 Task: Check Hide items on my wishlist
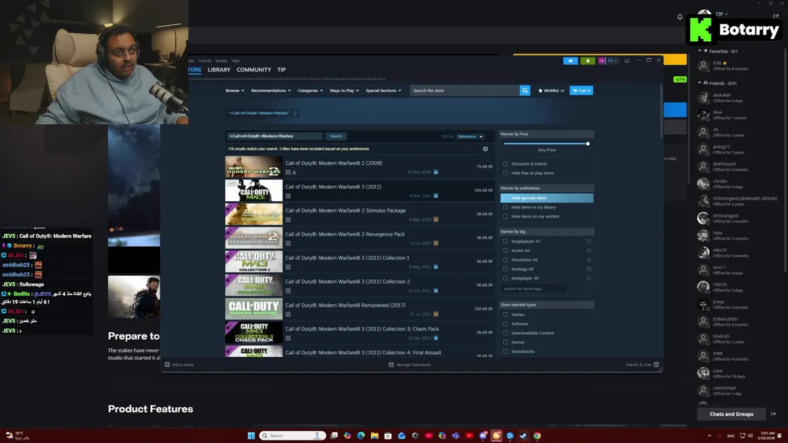(505, 217)
